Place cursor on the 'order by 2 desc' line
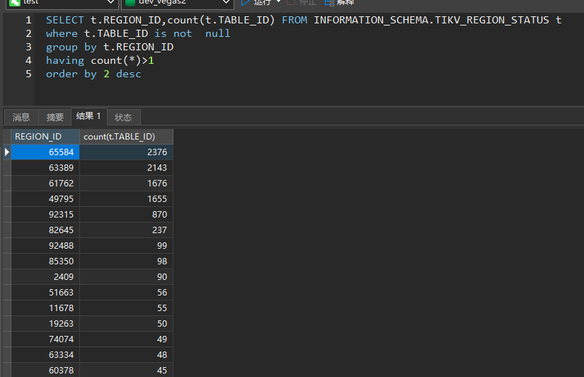The width and height of the screenshot is (584, 377). (x=93, y=74)
